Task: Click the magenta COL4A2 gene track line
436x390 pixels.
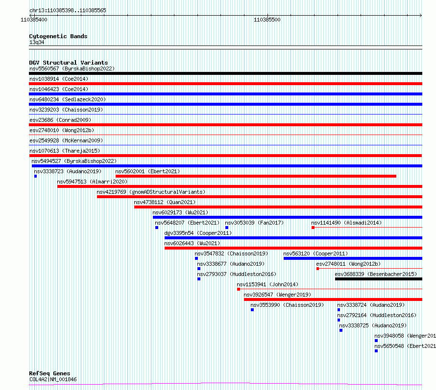Action: click(x=225, y=384)
